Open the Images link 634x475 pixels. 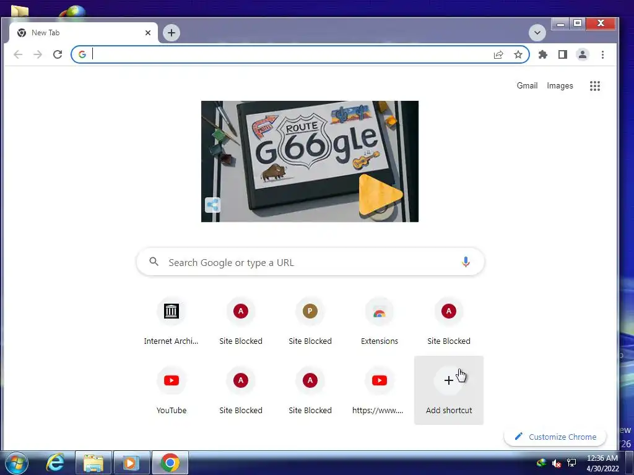[560, 85]
